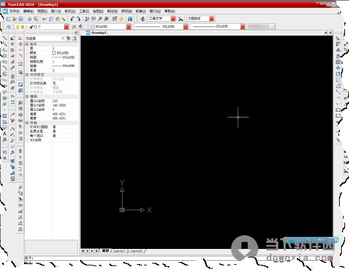Select the Line draw tool
This screenshot has width=349, height=274.
5,38
